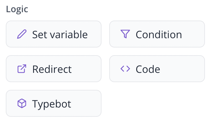Choose the Redirect logic block

[x=54, y=69]
